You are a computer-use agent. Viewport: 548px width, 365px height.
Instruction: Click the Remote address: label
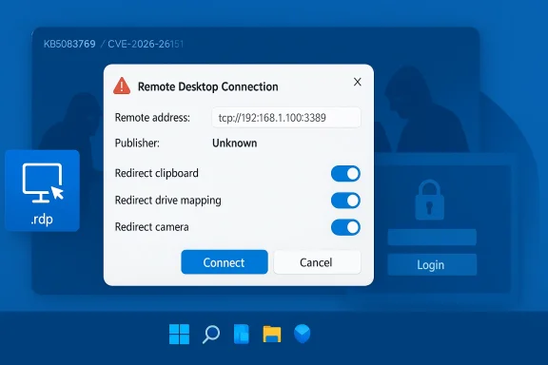152,118
